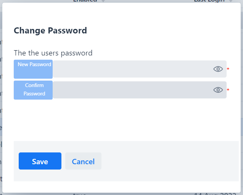Click into the New Password input field

(132, 69)
